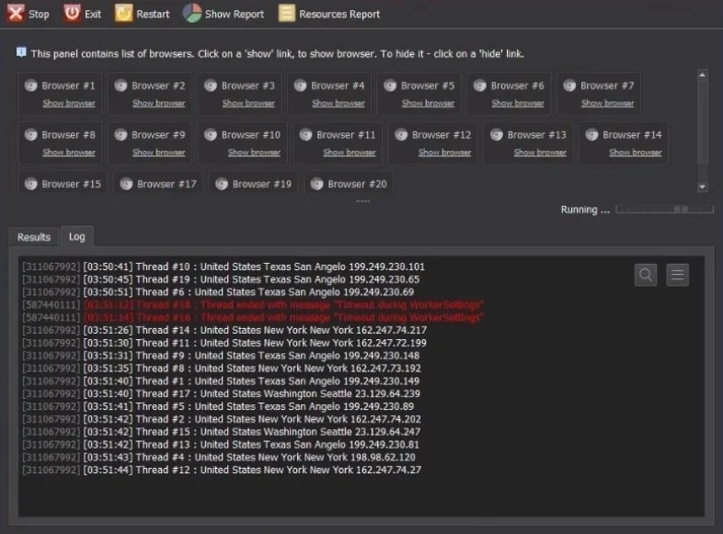723x534 pixels.
Task: Select log line for Thread #17
Action: tap(222, 394)
